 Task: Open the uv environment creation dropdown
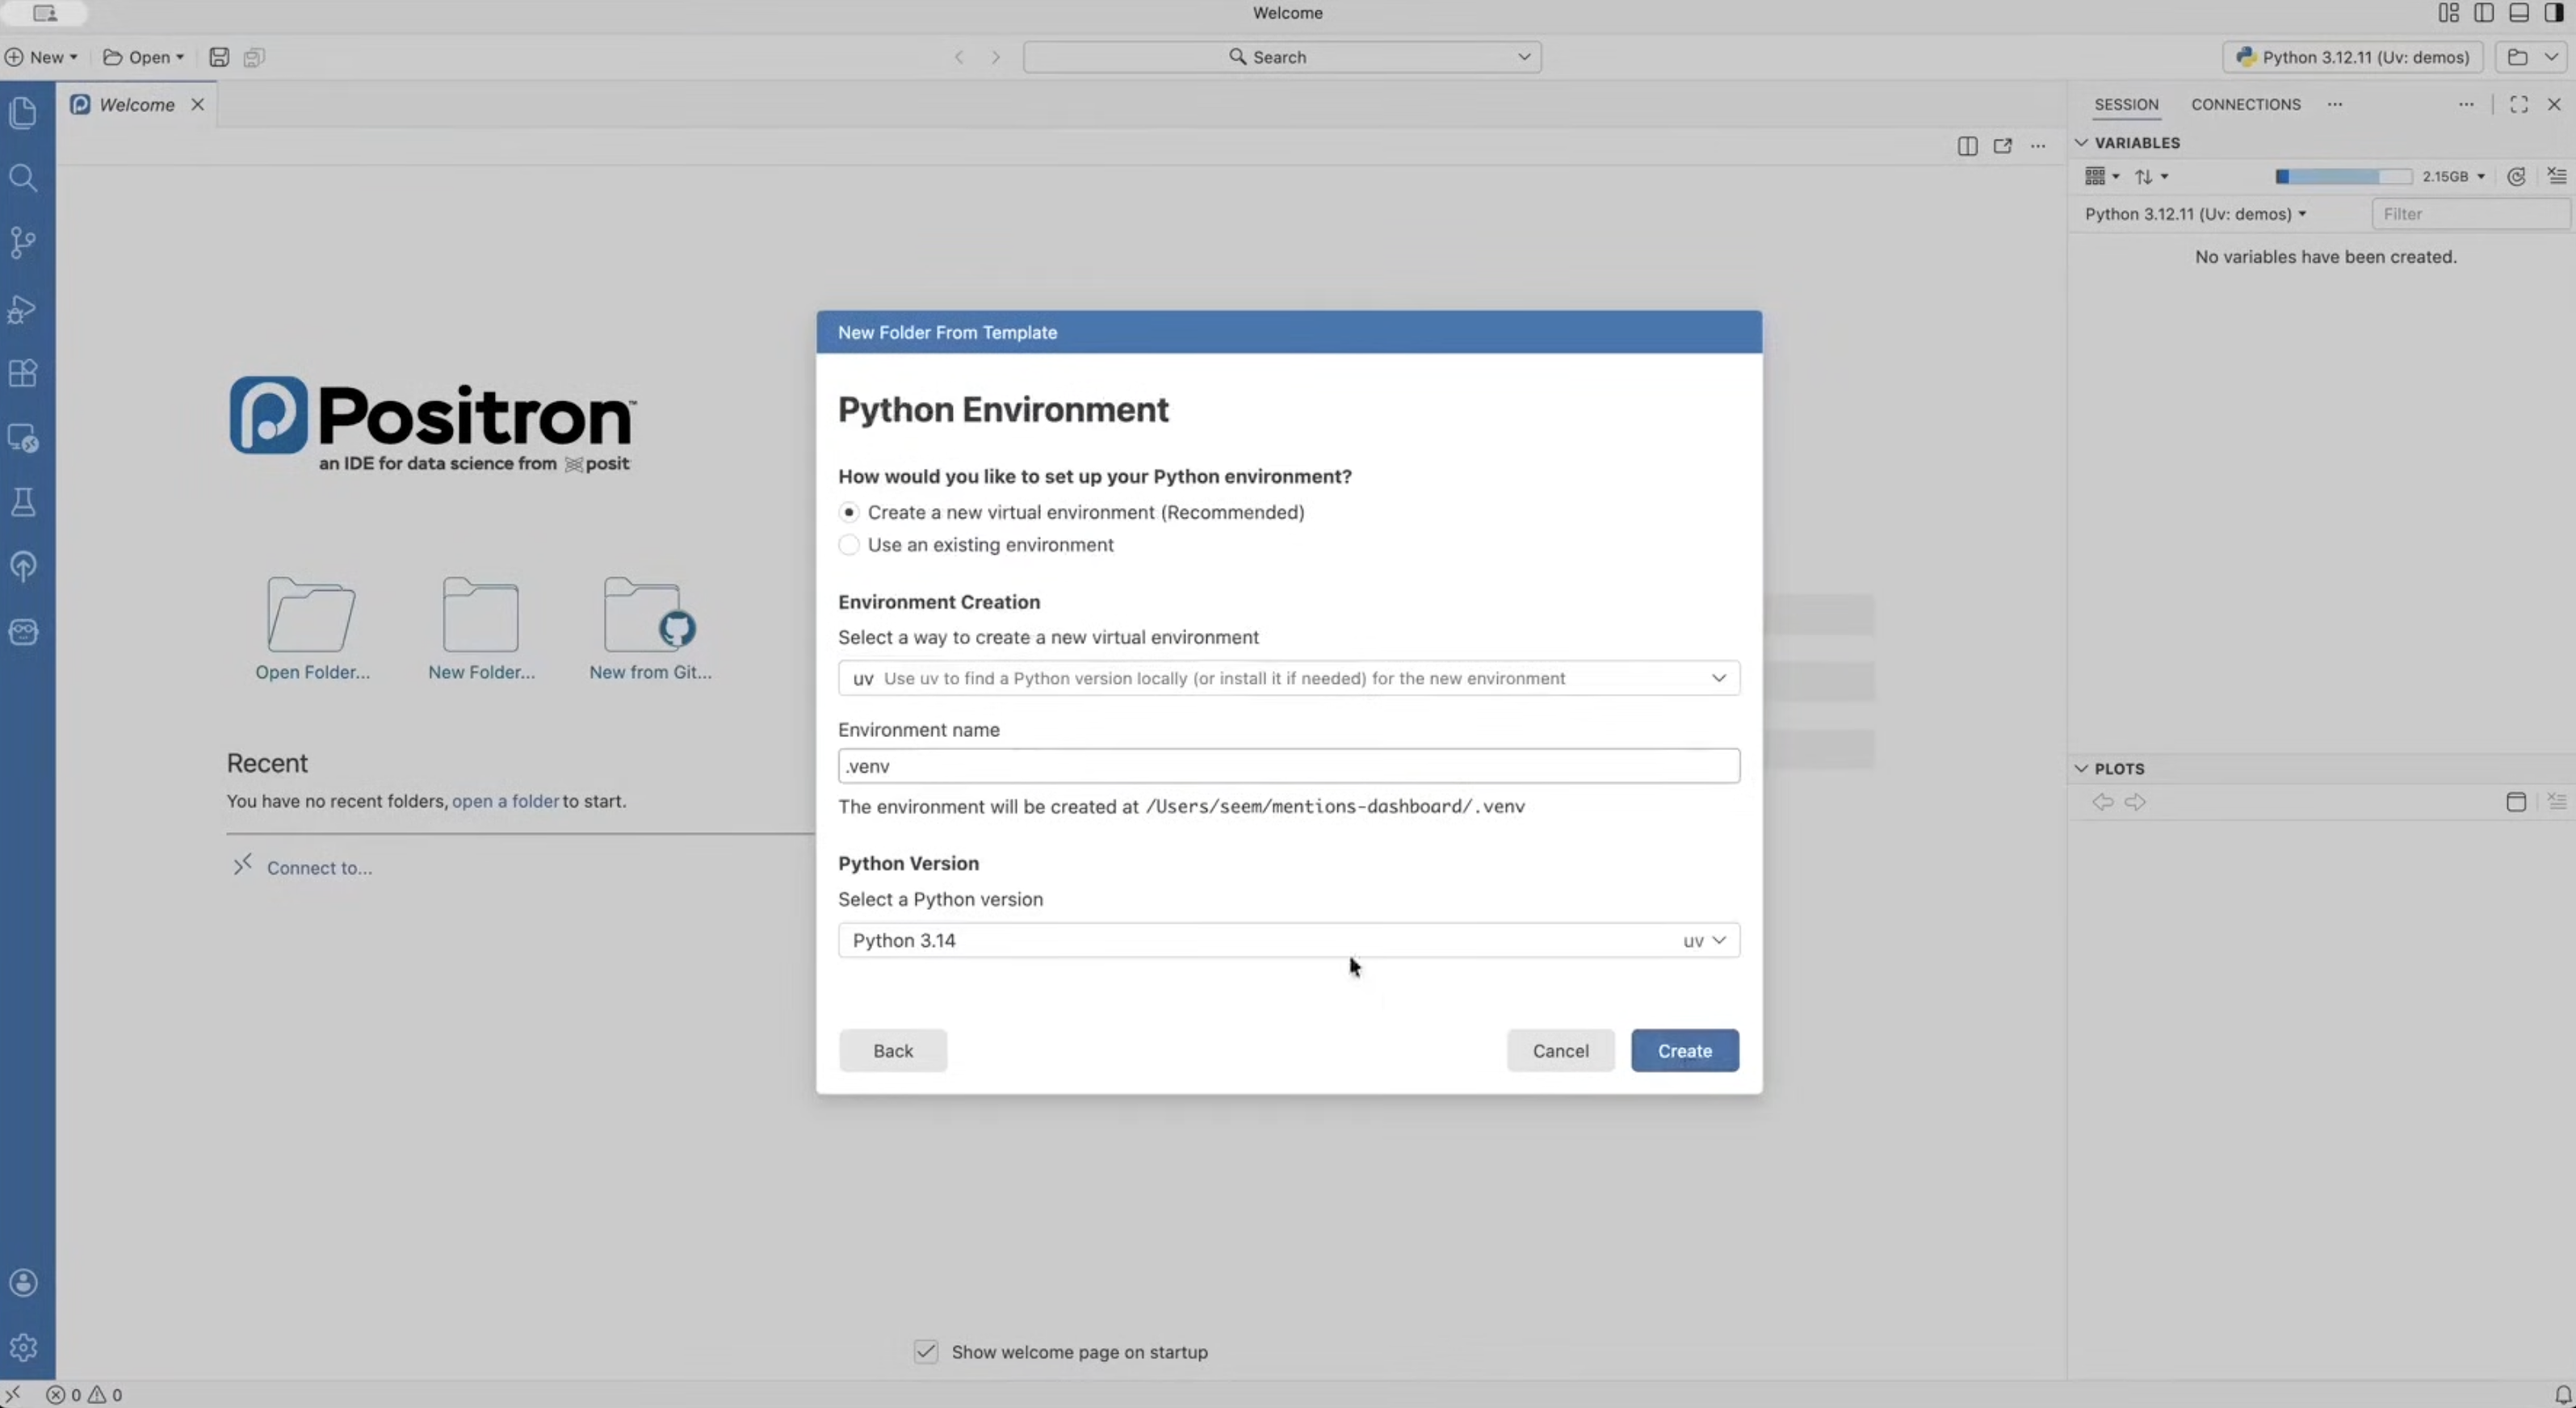[x=1288, y=678]
